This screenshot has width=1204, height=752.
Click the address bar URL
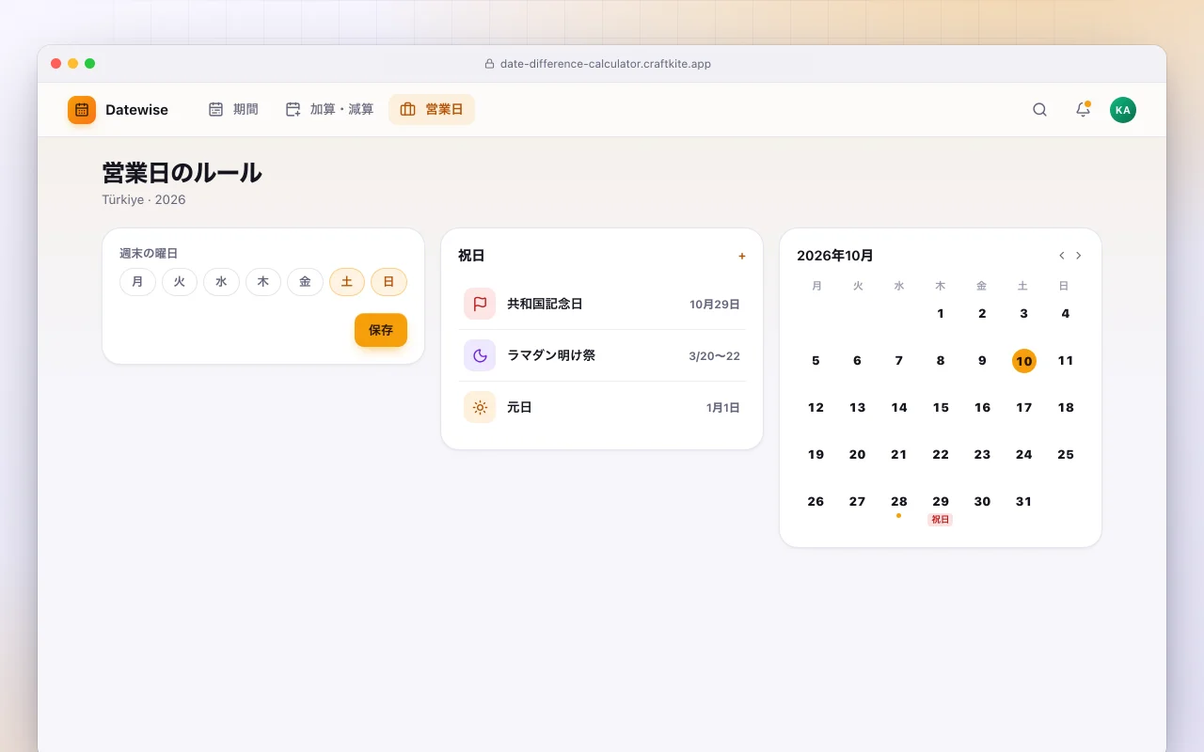coord(606,64)
